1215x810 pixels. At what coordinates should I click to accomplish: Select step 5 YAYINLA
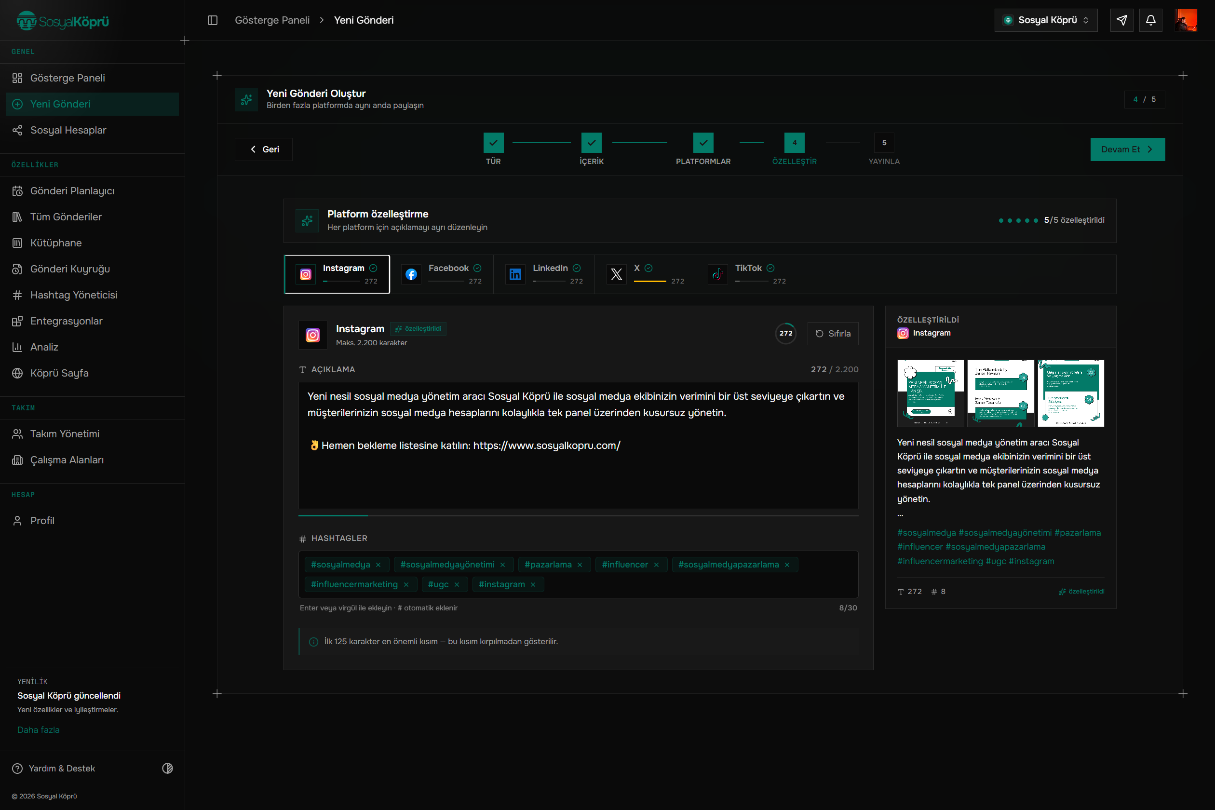click(x=884, y=149)
